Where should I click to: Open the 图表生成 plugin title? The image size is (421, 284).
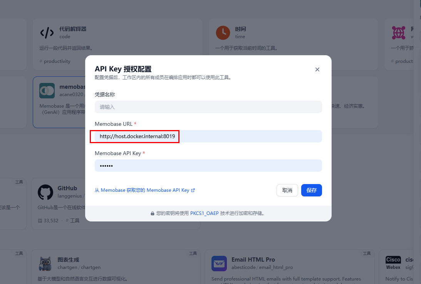[68, 260]
